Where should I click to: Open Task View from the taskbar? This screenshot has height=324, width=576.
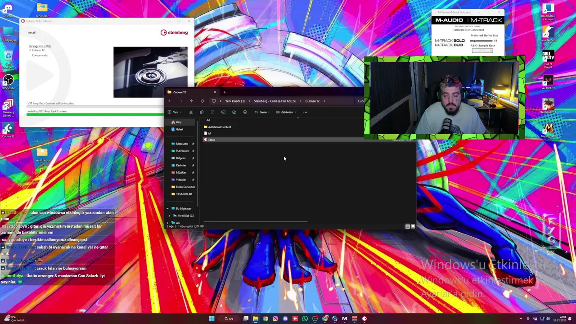(x=246, y=319)
